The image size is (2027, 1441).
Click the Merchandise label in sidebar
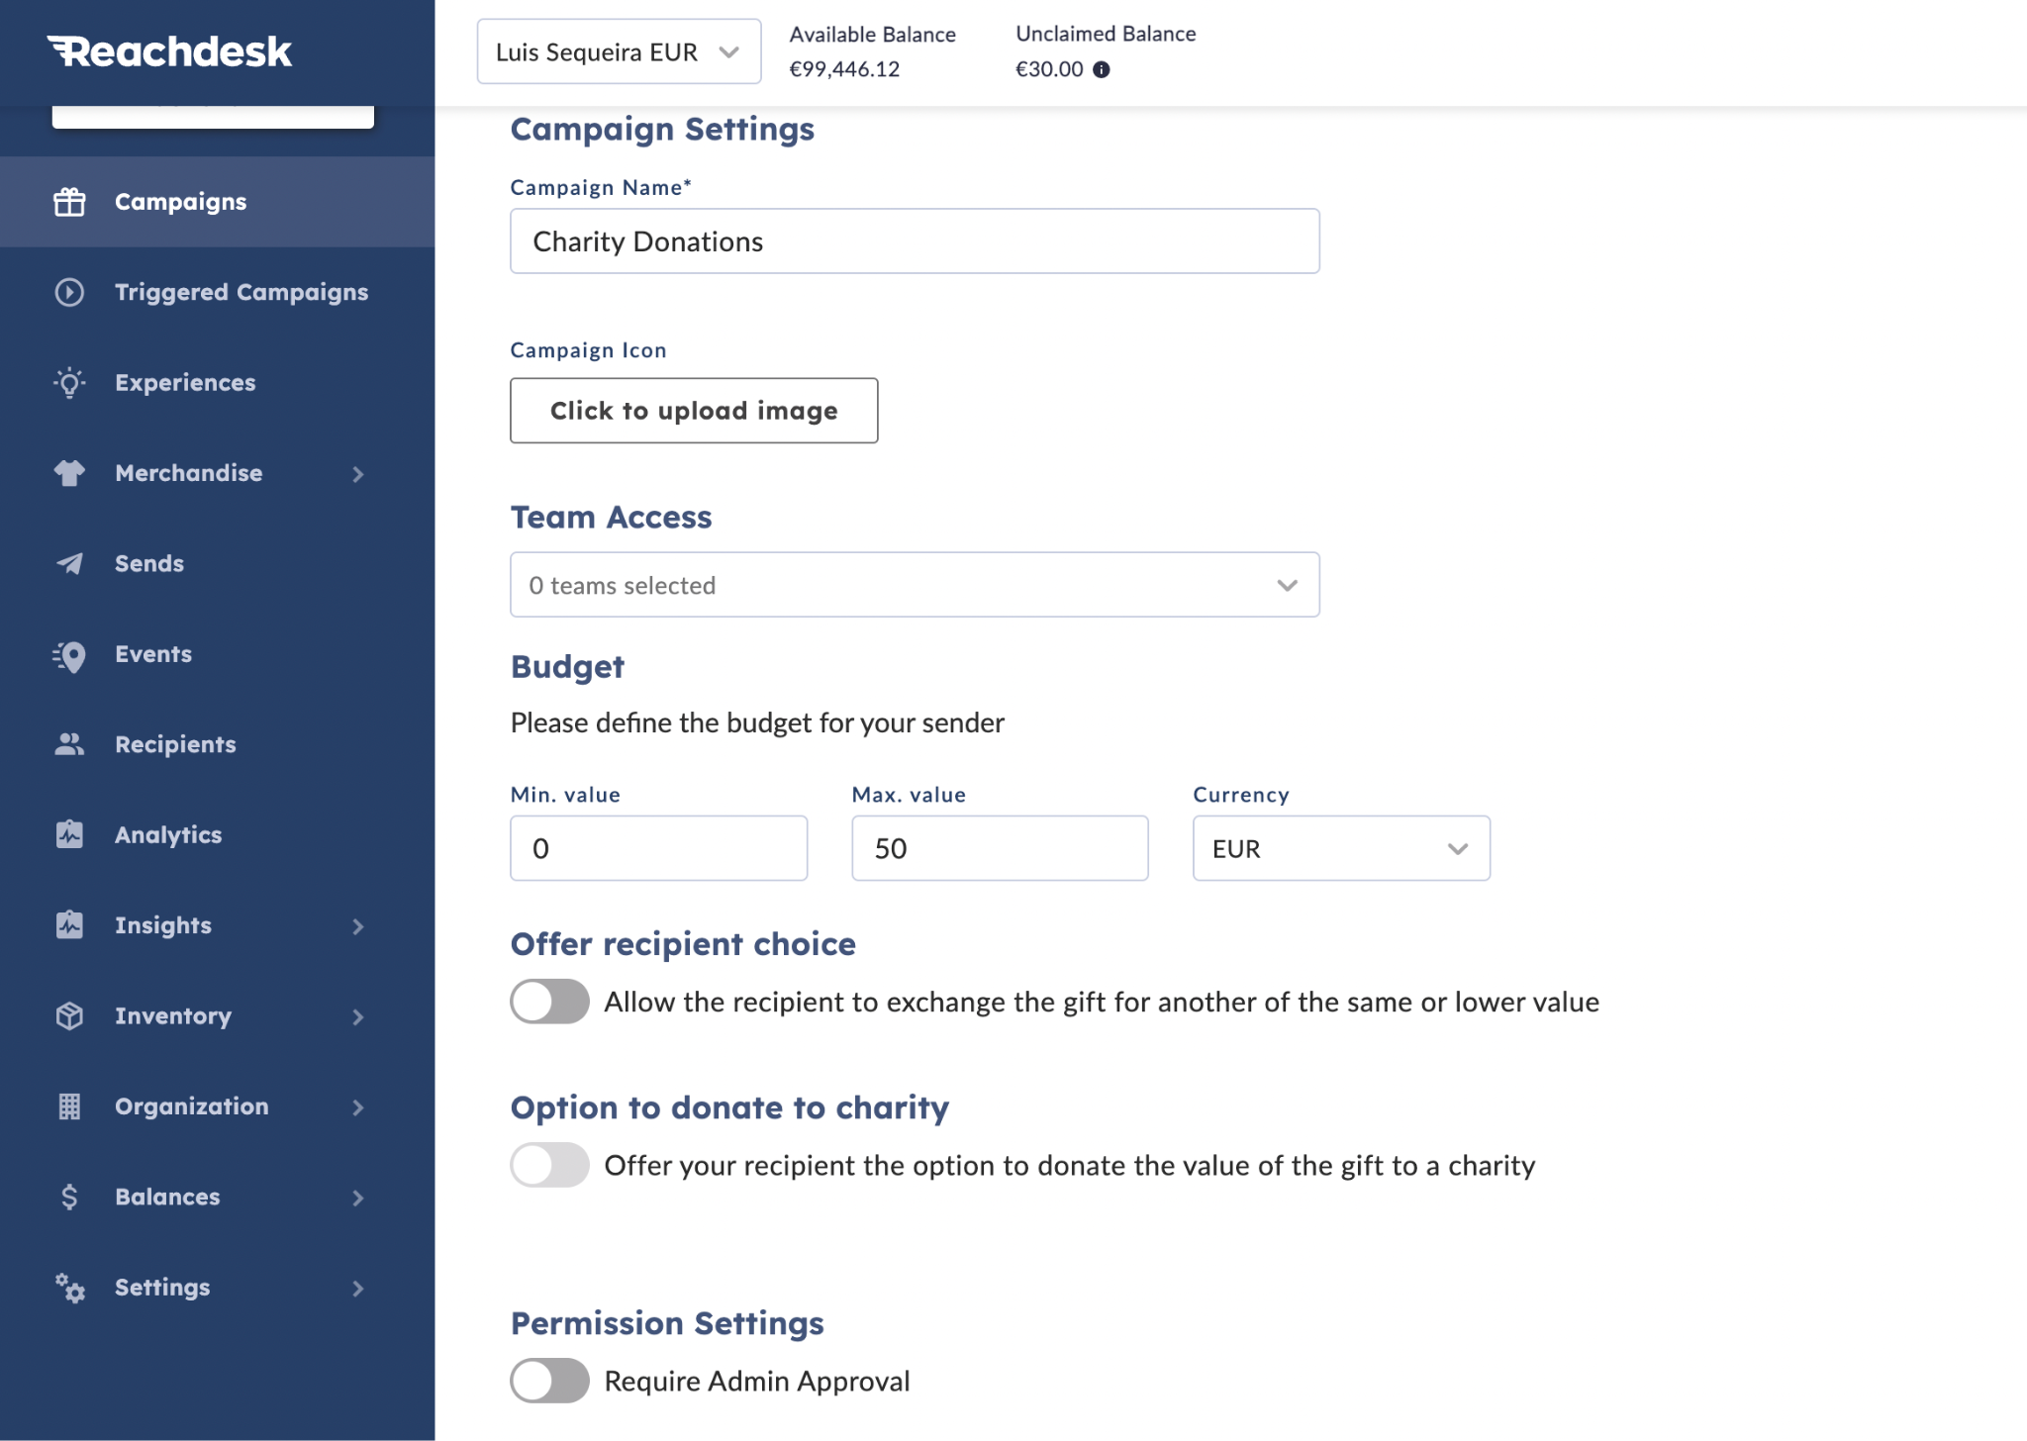click(189, 473)
